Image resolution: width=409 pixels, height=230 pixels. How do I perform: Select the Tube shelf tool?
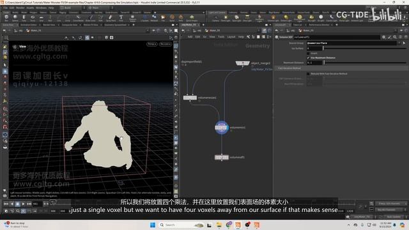click(24, 18)
